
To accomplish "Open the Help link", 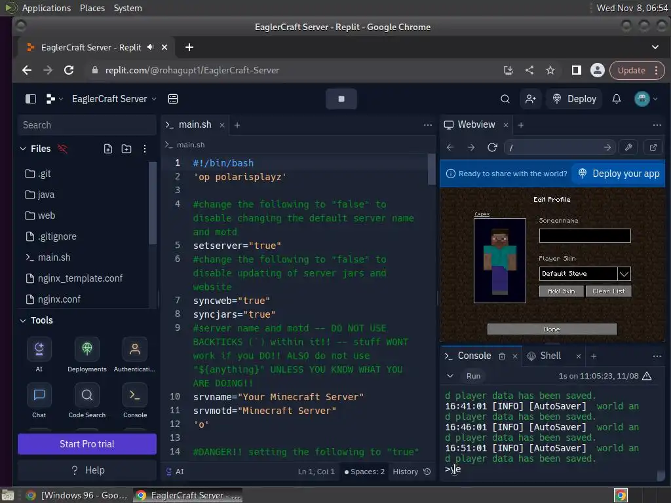I will click(87, 470).
